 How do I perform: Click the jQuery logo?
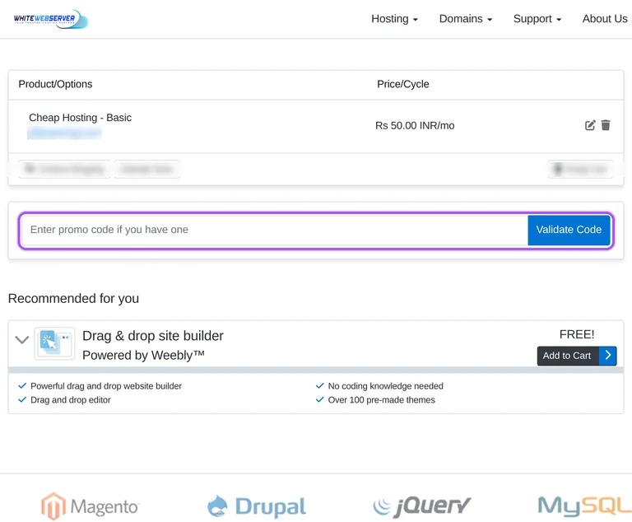421,506
